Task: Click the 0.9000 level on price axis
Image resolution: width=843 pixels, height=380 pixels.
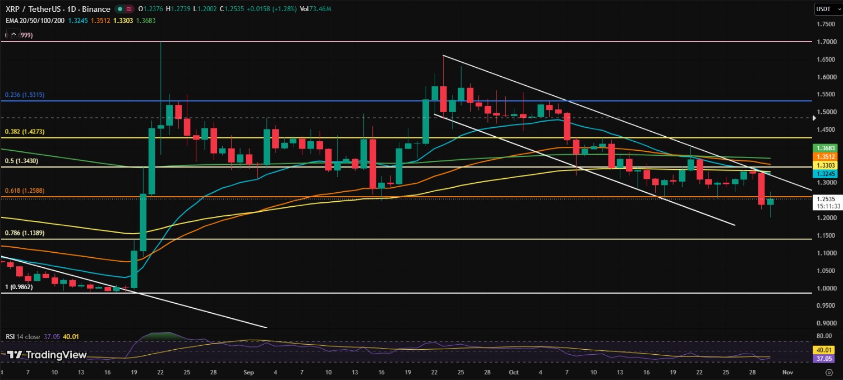Action: (826, 323)
